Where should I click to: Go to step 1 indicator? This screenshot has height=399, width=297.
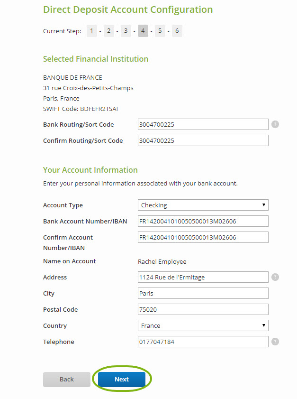tap(92, 31)
